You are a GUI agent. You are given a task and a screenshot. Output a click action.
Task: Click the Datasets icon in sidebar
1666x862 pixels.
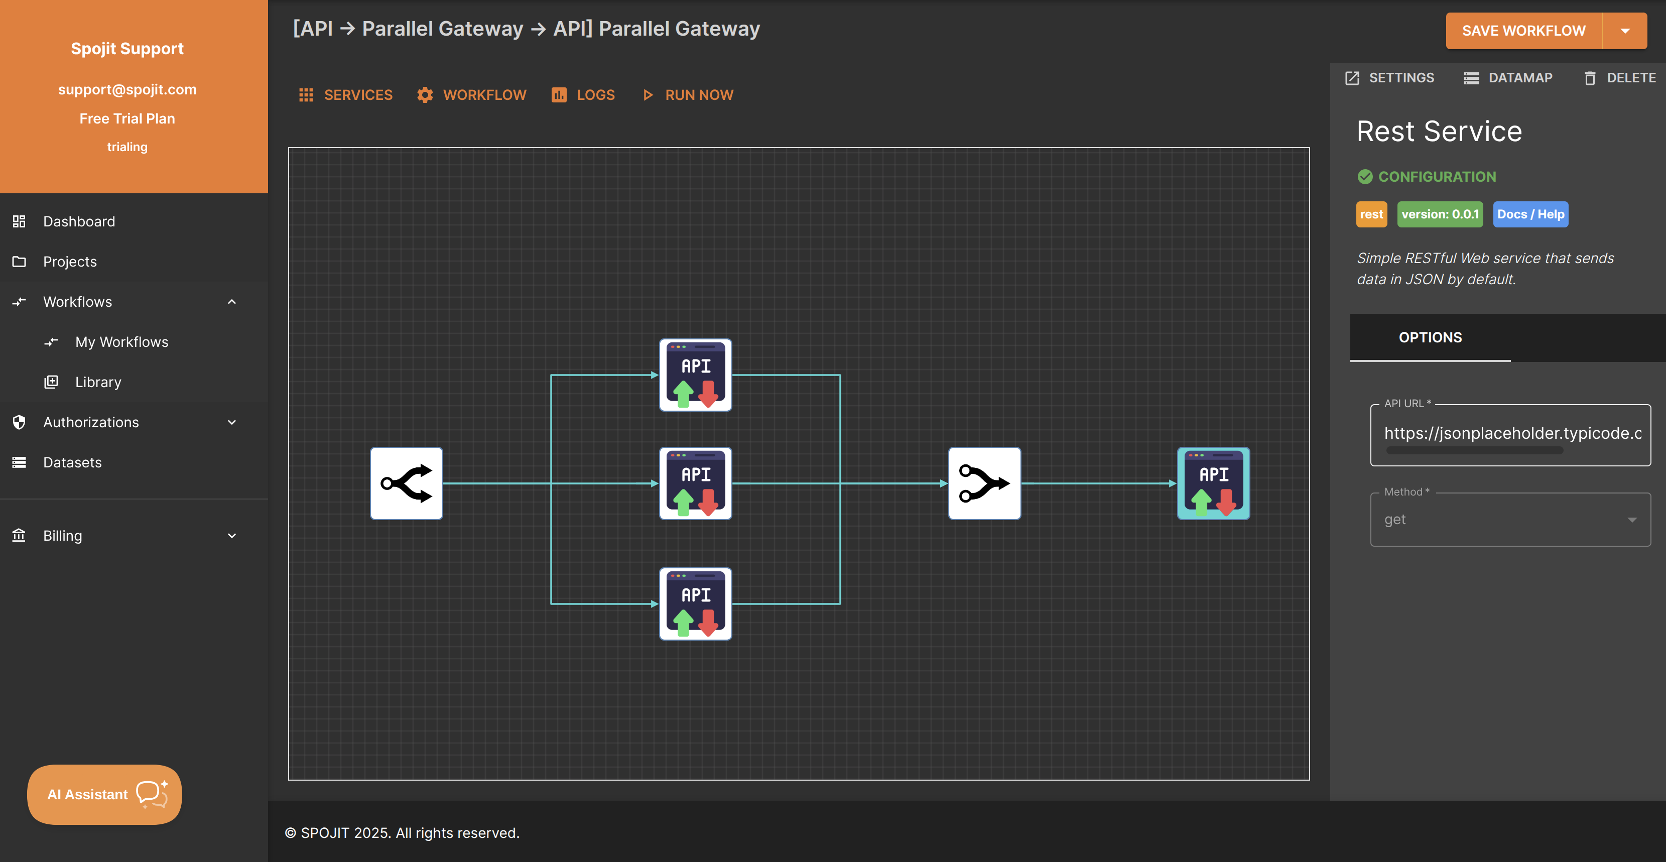19,462
